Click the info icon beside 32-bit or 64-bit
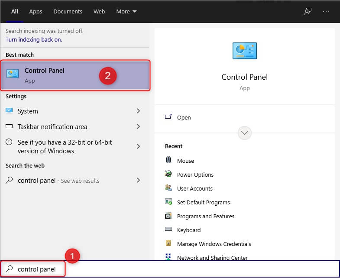Viewport: 340px width, 278px height. pos(9,142)
